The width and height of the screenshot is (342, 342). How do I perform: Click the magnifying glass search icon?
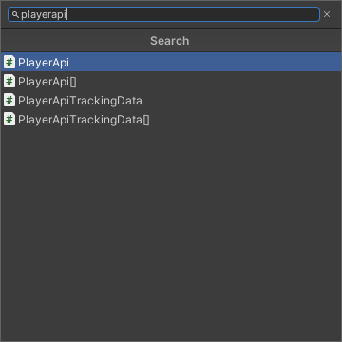pos(15,14)
